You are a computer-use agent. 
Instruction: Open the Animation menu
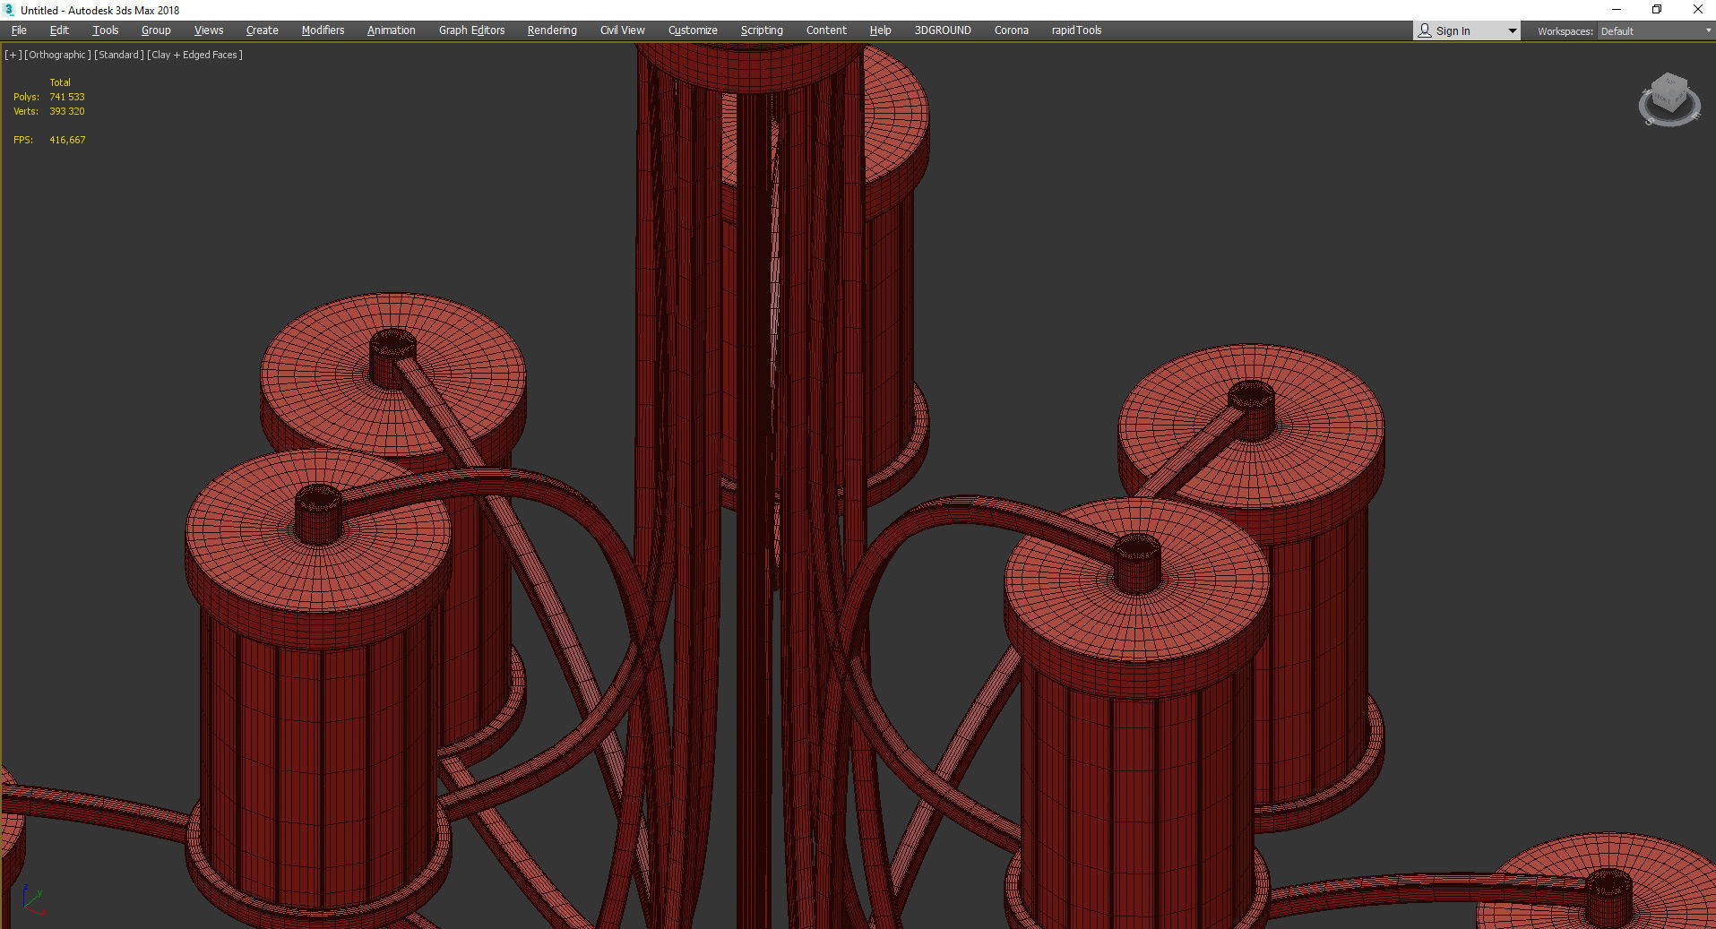coord(392,30)
